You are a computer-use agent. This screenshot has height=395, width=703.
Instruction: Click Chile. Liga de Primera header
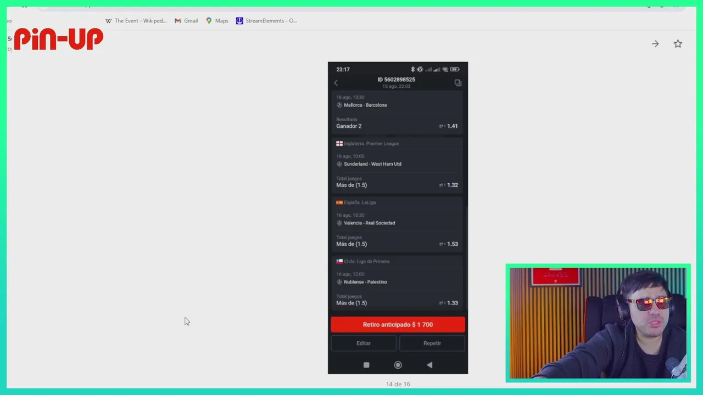(366, 262)
